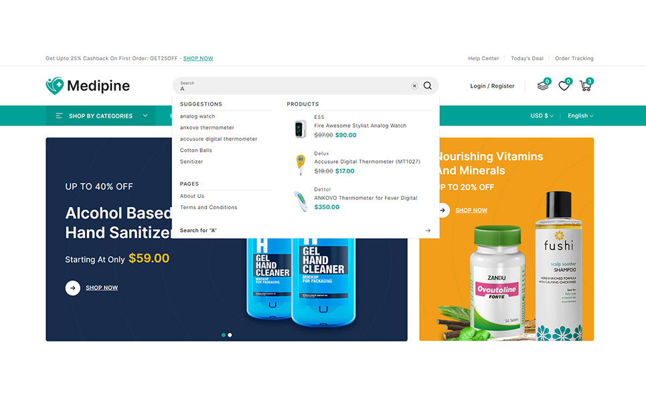Expand the Shop By Categories menu
Screen dimensions: 646x401
[100, 116]
